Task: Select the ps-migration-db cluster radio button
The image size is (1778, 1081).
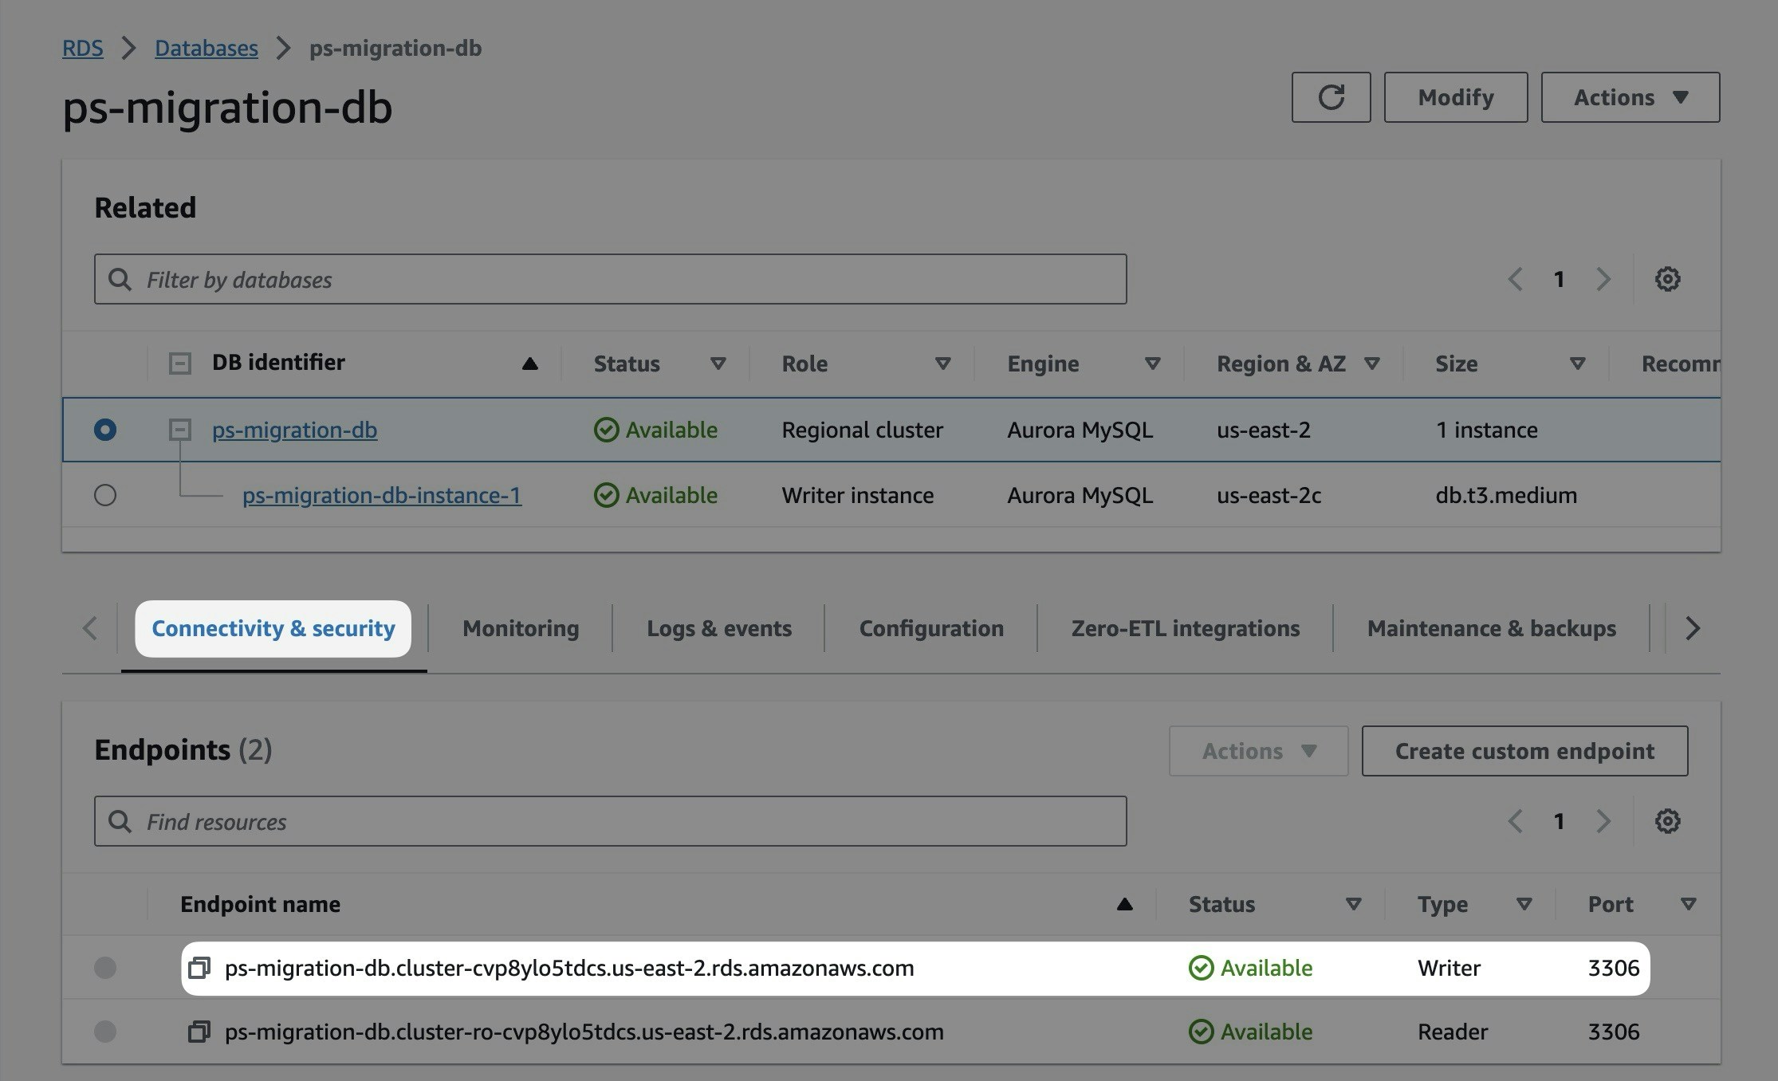Action: 105,430
